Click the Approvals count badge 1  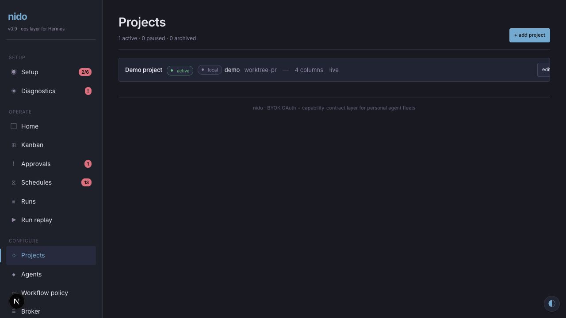point(88,164)
